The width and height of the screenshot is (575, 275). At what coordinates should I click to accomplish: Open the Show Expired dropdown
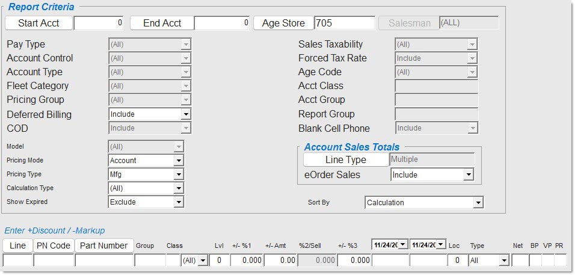pos(178,202)
